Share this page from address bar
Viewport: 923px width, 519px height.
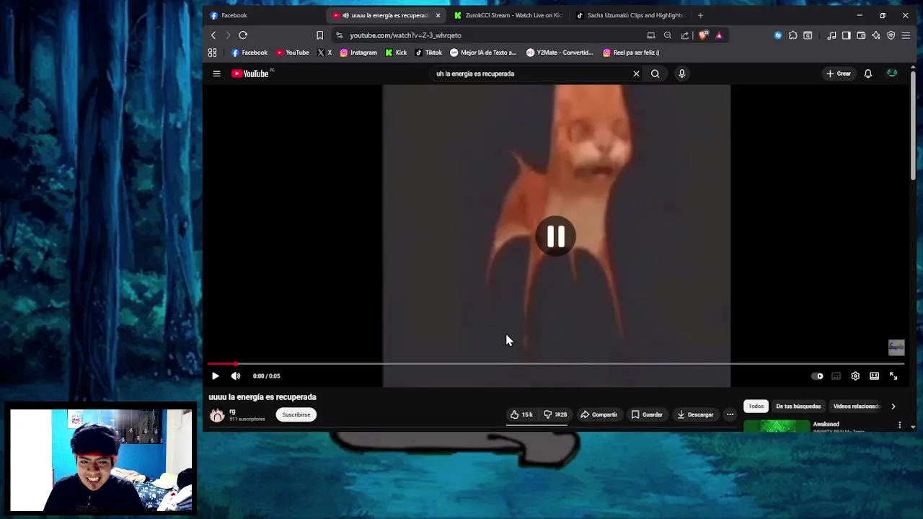click(684, 35)
